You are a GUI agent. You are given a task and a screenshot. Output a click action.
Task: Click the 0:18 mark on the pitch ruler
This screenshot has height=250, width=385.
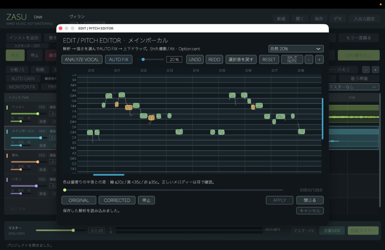[x=301, y=70]
